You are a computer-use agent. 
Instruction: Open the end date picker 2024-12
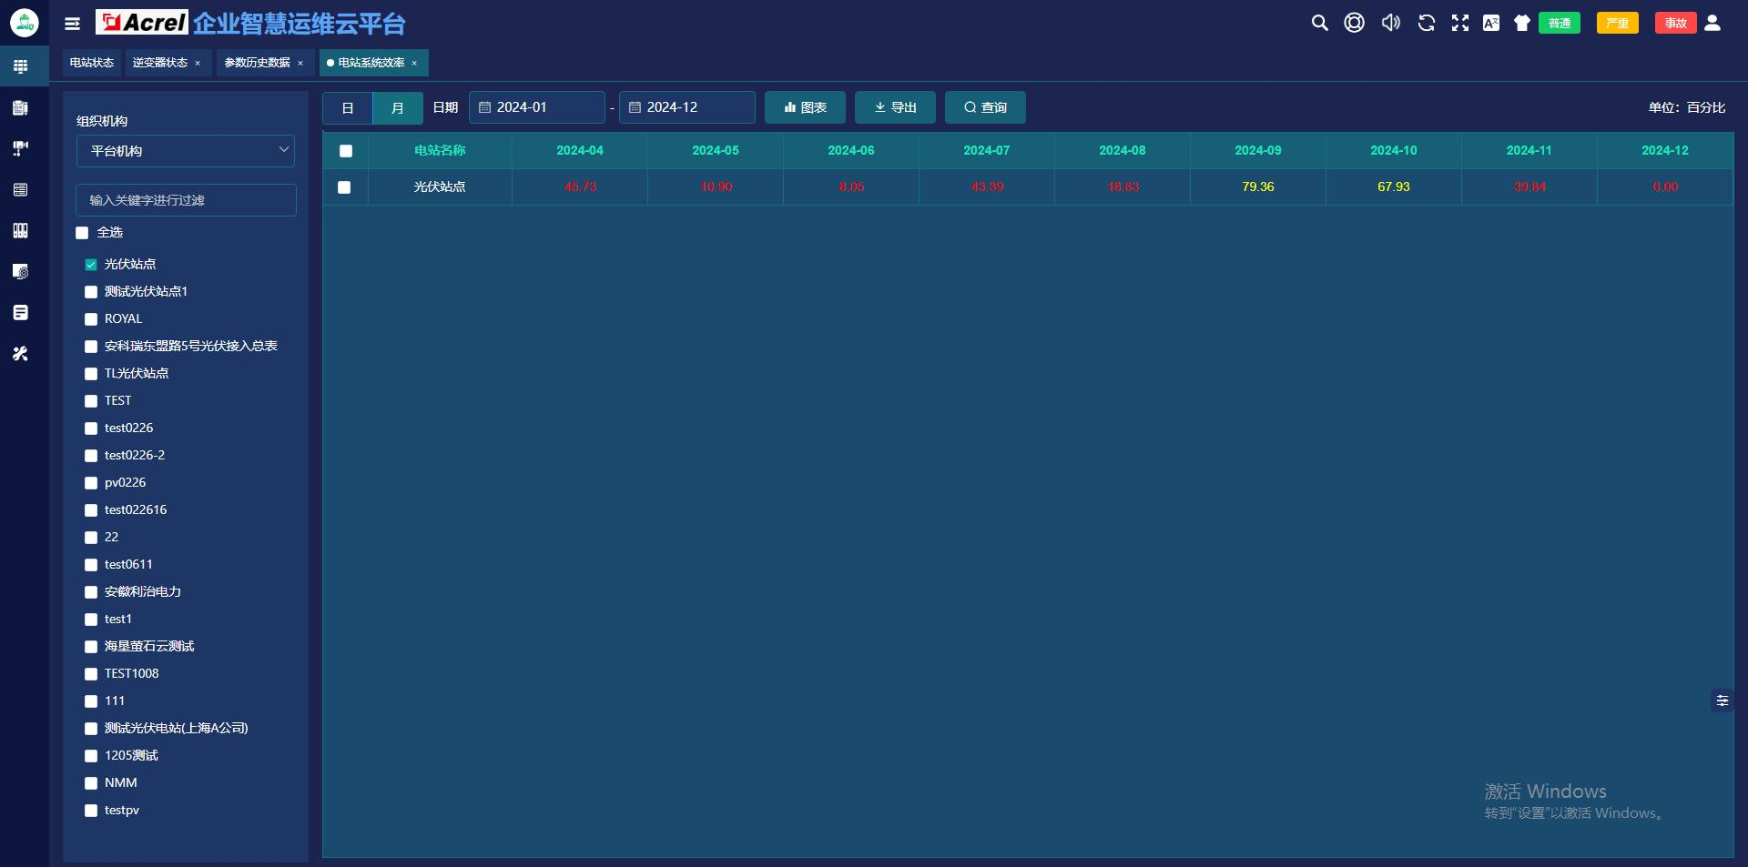point(687,107)
